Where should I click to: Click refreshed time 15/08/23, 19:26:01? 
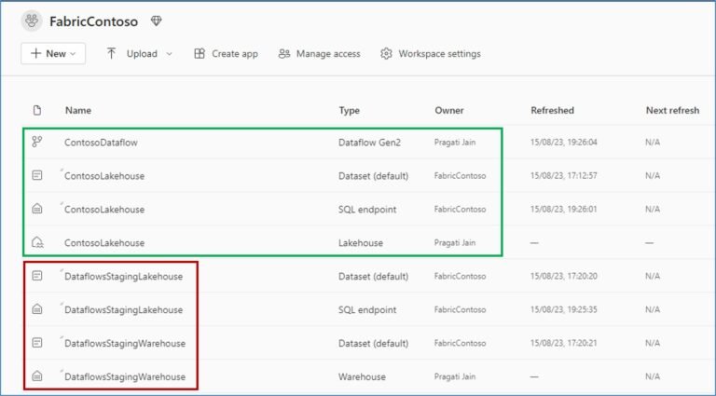coord(563,209)
